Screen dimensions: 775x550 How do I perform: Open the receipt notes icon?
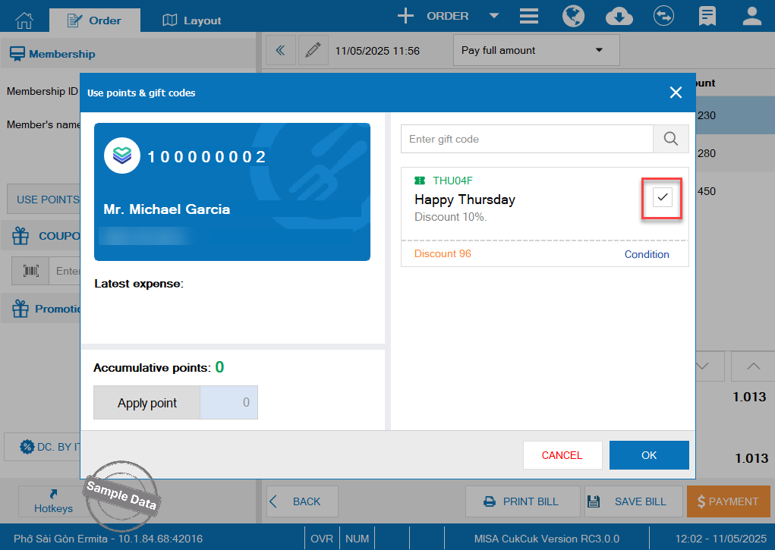[707, 16]
